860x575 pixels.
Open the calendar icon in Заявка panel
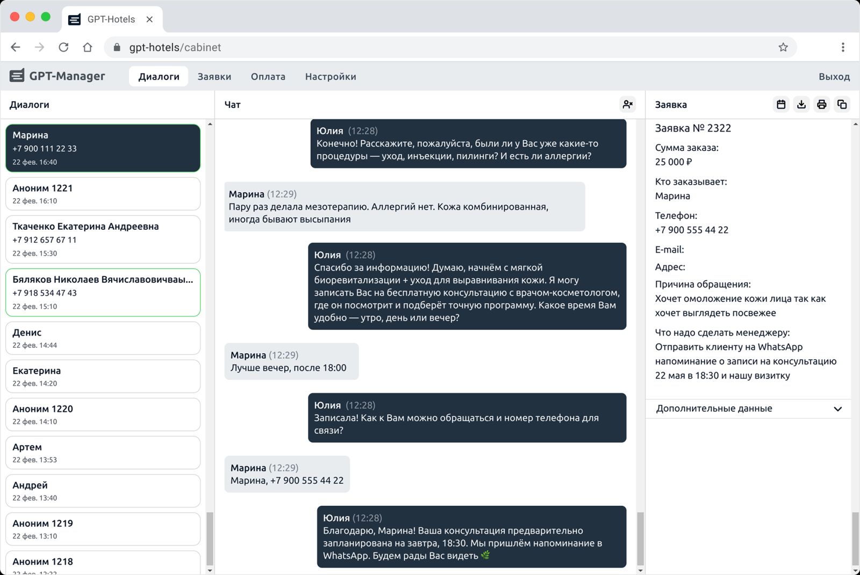(x=781, y=104)
